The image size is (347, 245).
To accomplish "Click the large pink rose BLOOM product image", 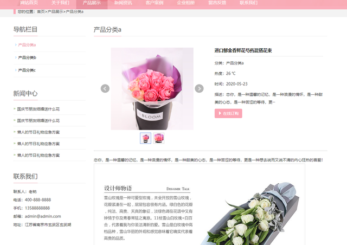I will pos(152,89).
